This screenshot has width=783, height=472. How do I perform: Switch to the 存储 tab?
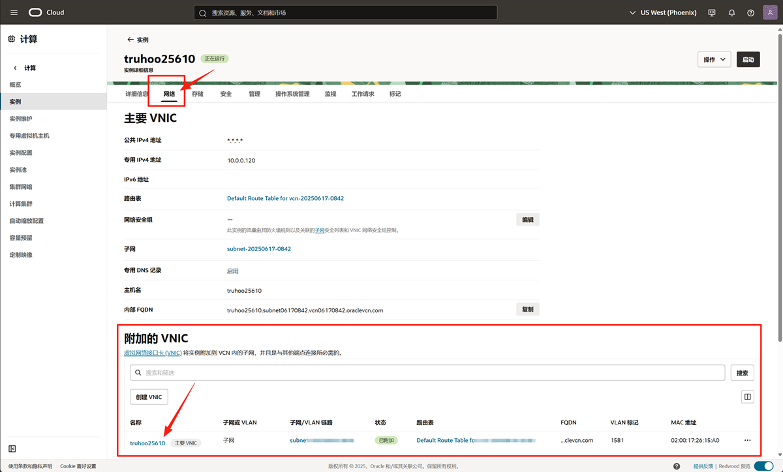pos(198,94)
